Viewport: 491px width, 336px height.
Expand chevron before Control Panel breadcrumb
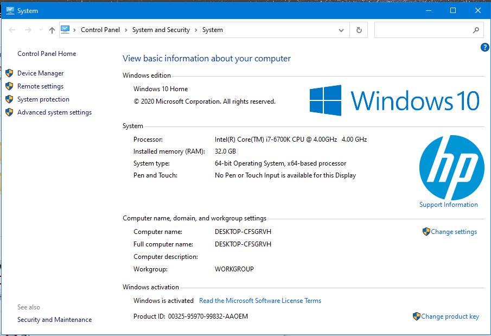coord(74,30)
